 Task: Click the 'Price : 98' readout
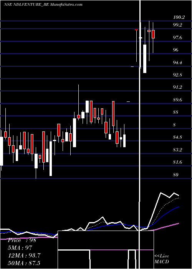[22, 240]
